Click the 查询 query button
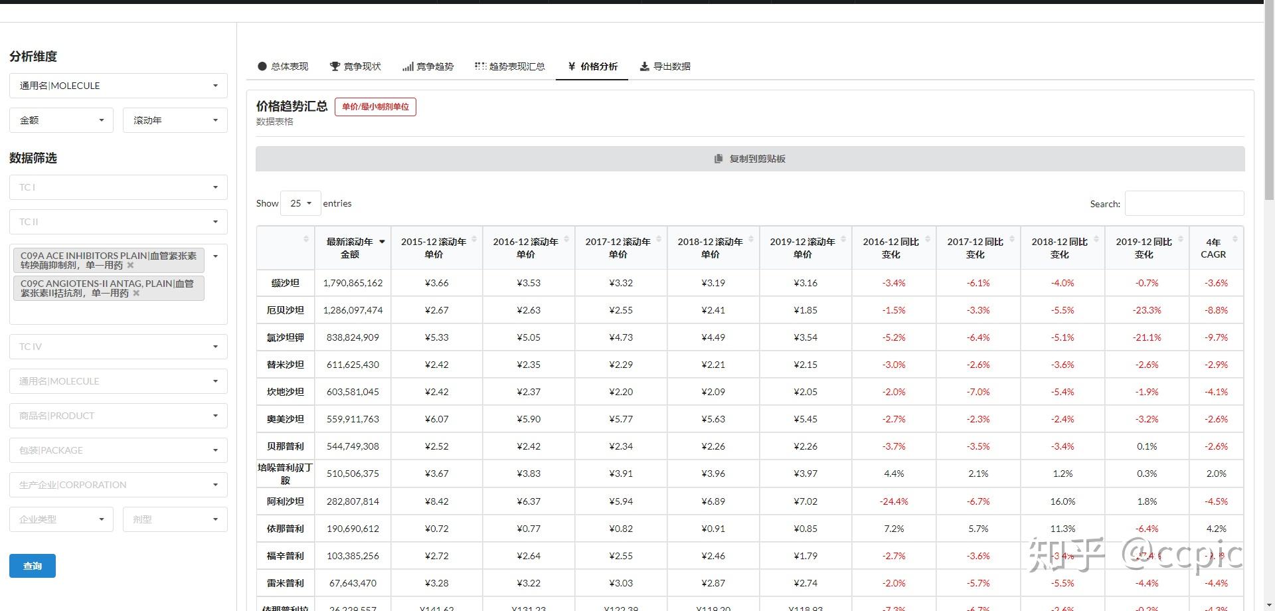 tap(32, 566)
